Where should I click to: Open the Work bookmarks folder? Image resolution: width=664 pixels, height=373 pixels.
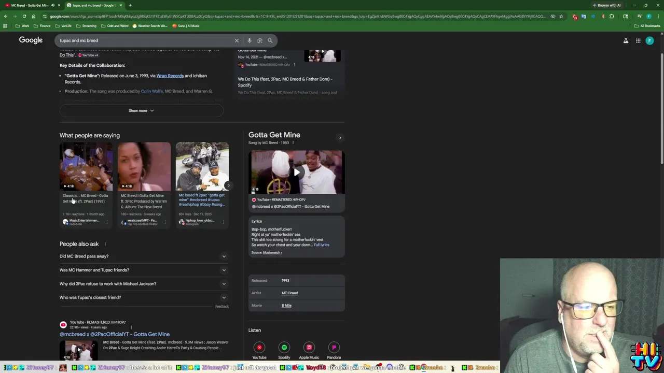pos(22,26)
